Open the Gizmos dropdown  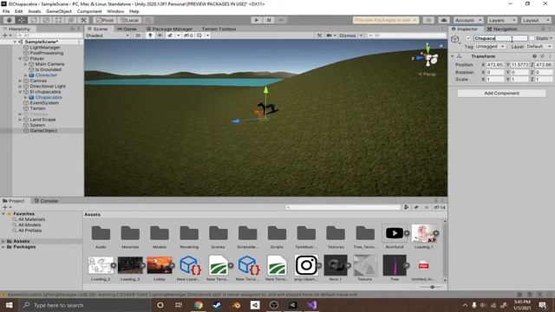350,36
